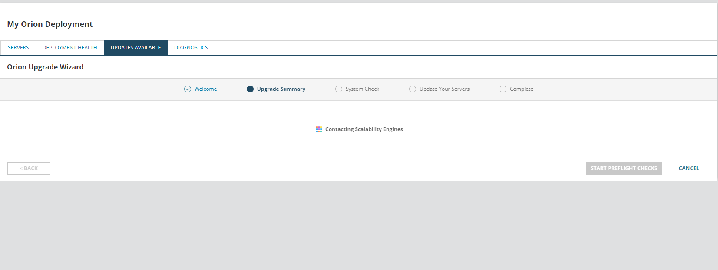Click the My Orion Deployment heading

[x=50, y=24]
